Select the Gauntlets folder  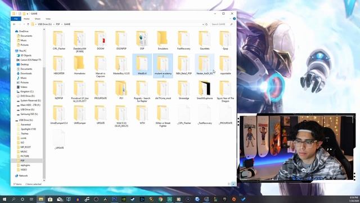coord(204,41)
